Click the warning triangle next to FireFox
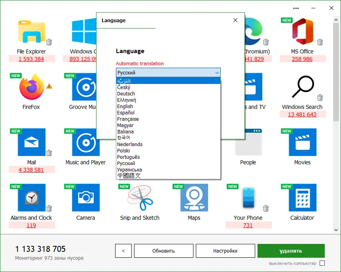This screenshot has height=272, width=341. pyautogui.click(x=49, y=86)
